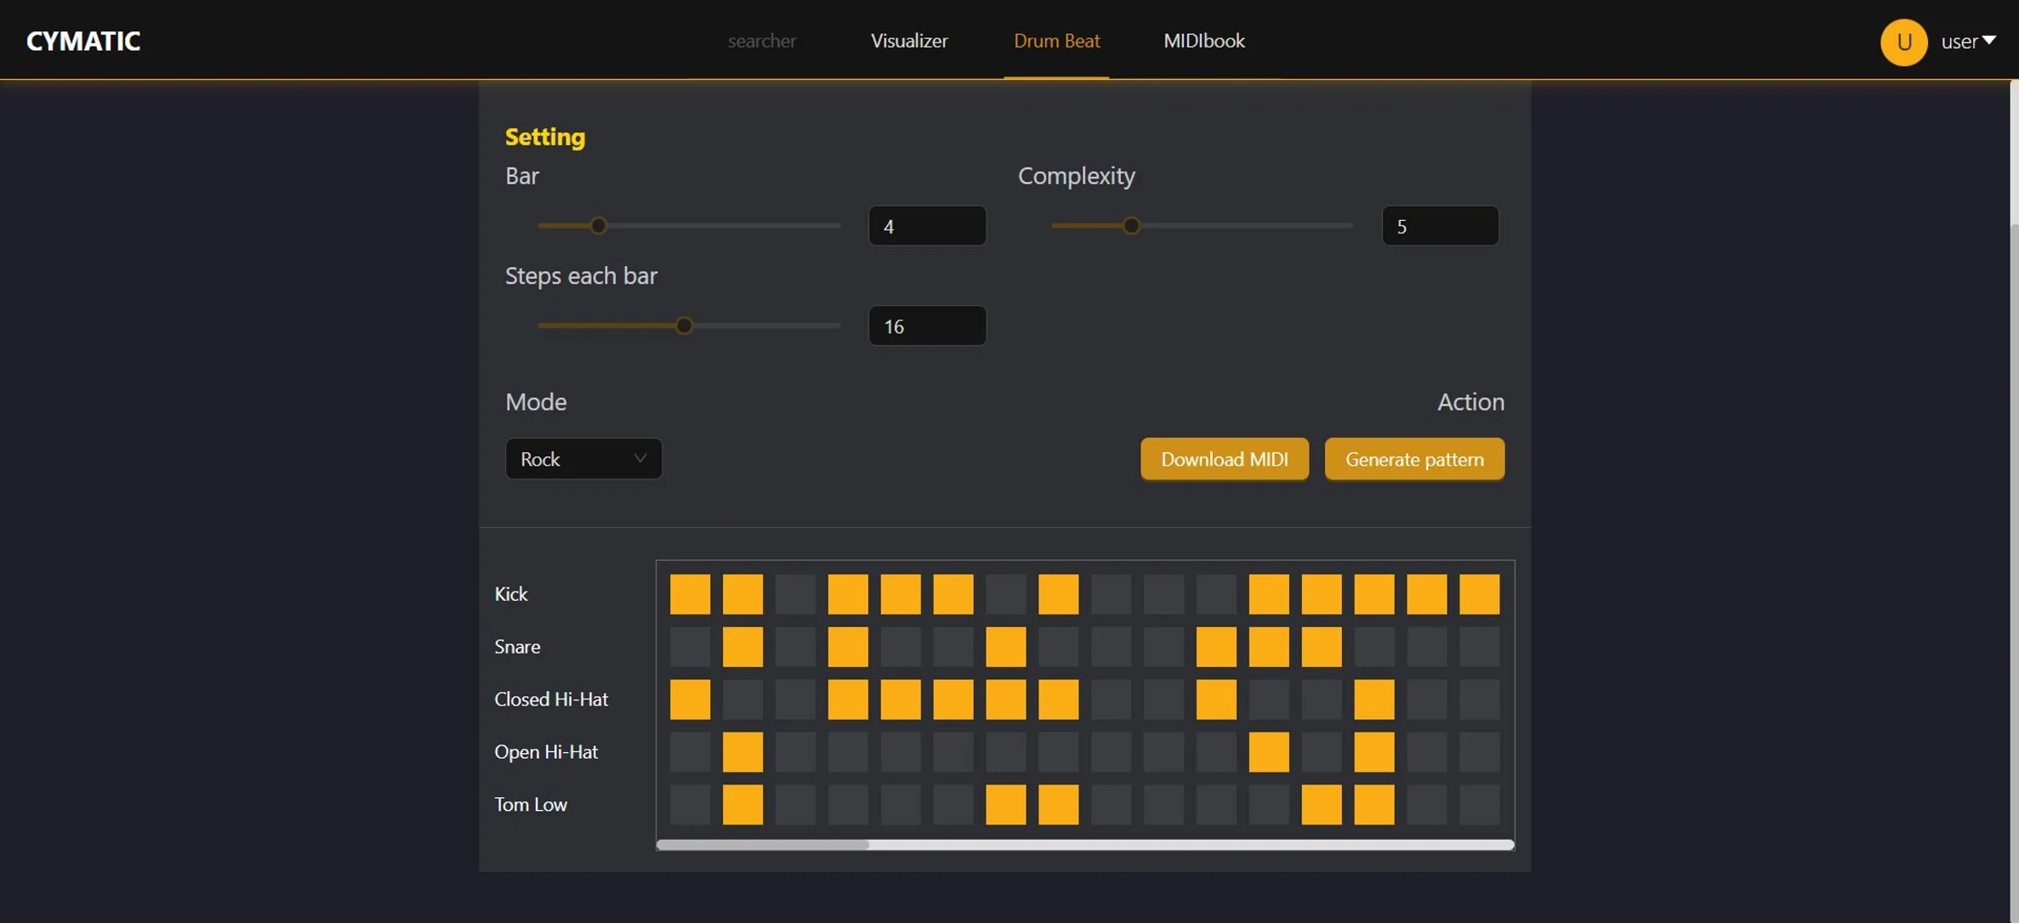Viewport: 2019px width, 923px height.
Task: Switch to the Visualizer tab
Action: 908,41
